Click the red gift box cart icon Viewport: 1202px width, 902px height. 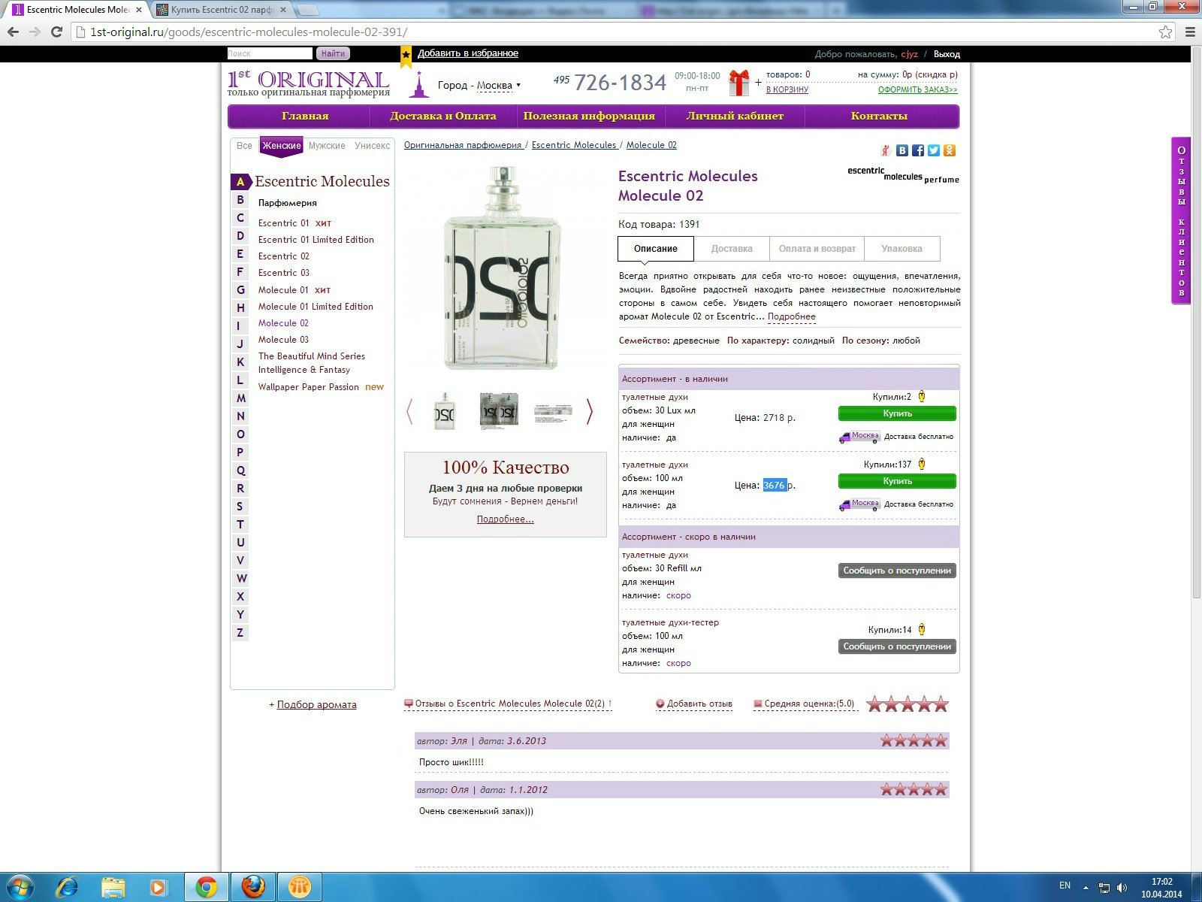[x=739, y=82]
